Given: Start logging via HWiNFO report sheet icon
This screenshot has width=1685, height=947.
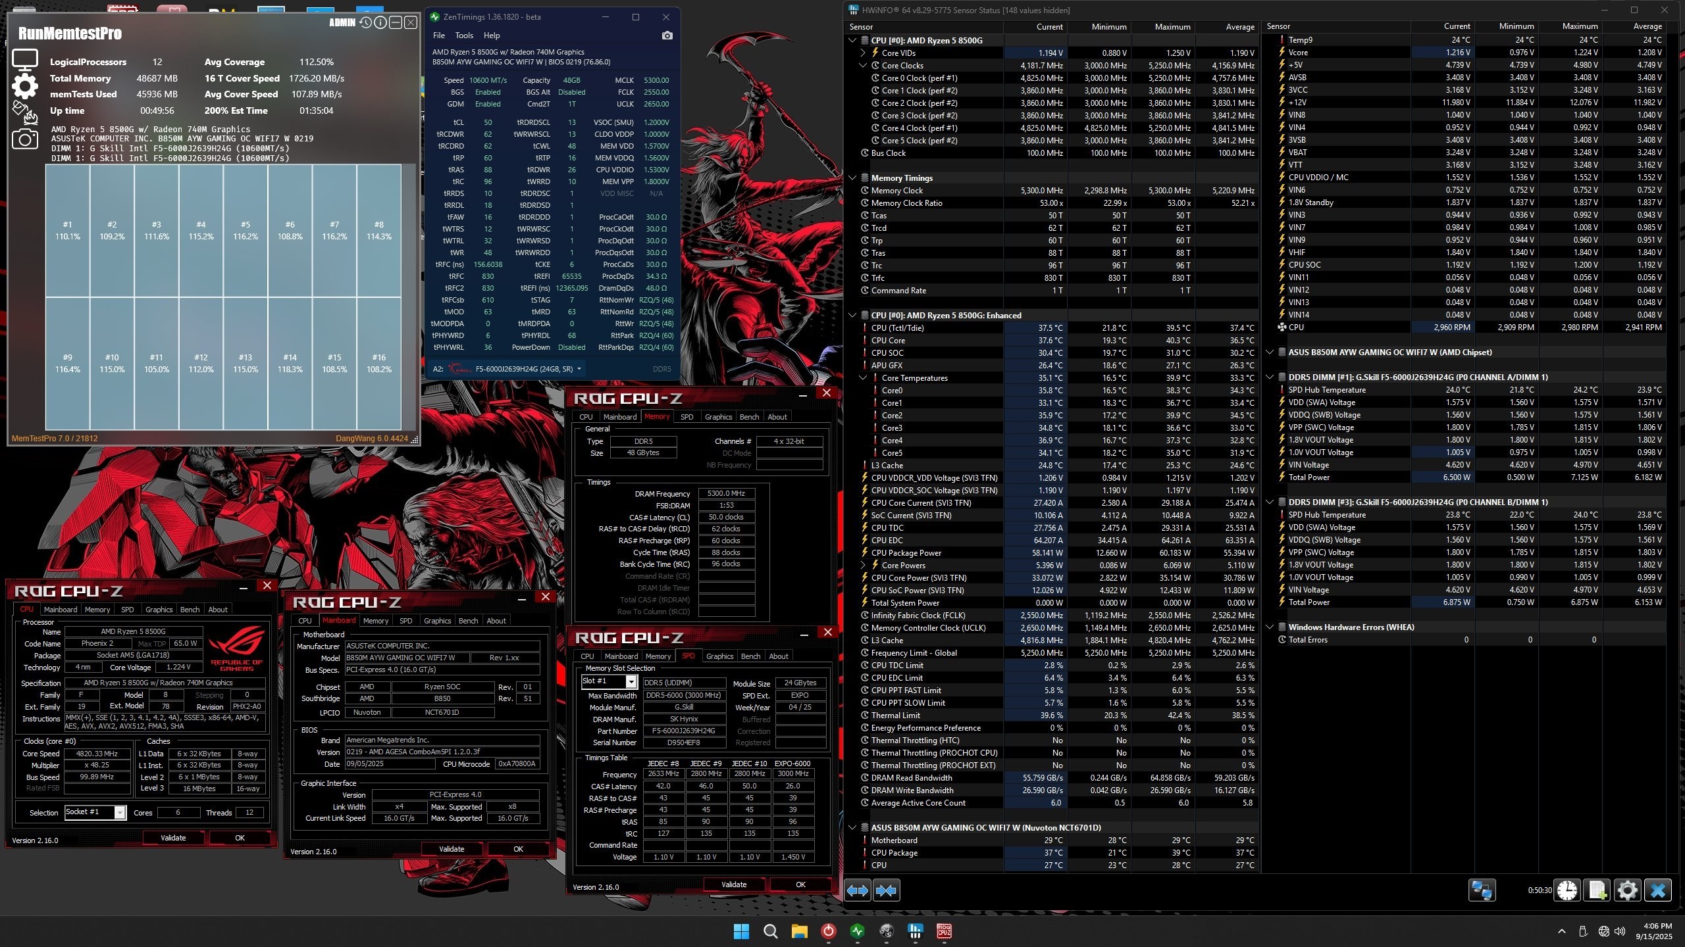Looking at the screenshot, I should (1597, 890).
